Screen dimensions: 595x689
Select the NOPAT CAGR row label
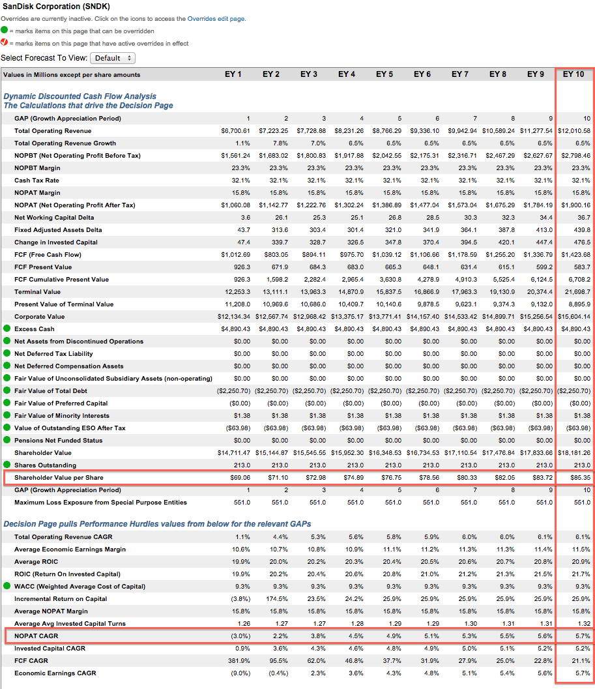coord(36,636)
